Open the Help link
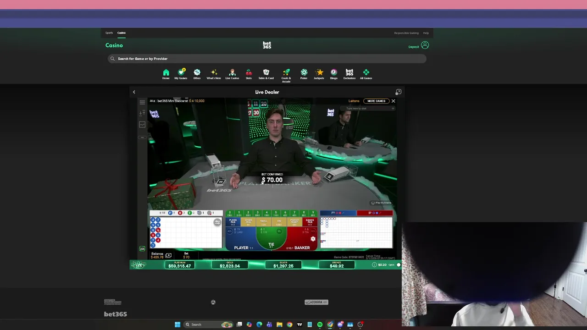Screen dimensions: 587x330 click(x=426, y=33)
